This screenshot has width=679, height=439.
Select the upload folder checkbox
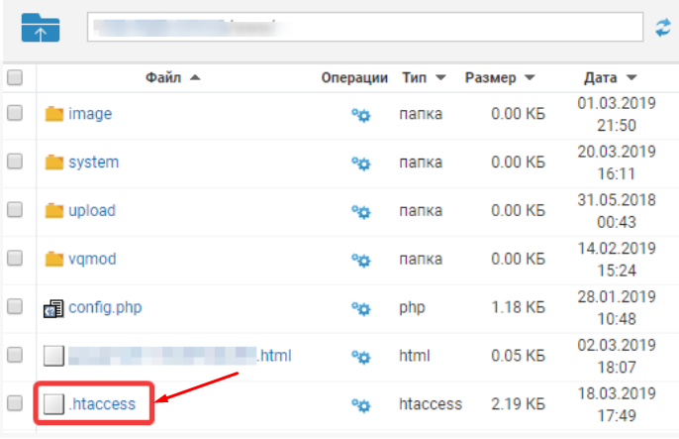click(x=15, y=210)
